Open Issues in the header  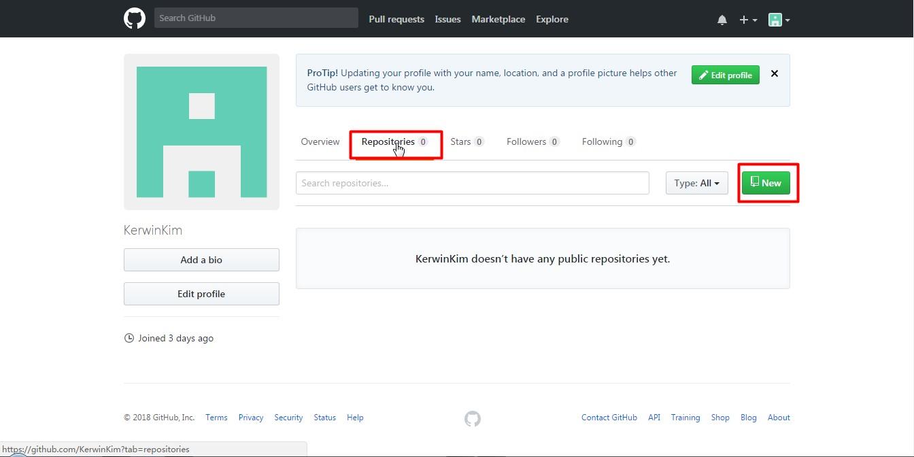tap(447, 19)
